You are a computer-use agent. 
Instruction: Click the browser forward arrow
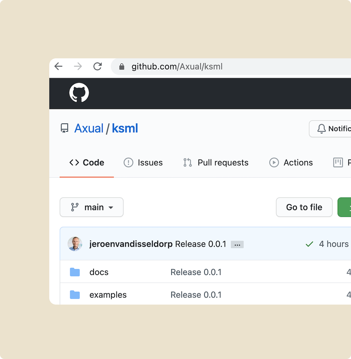click(x=78, y=66)
